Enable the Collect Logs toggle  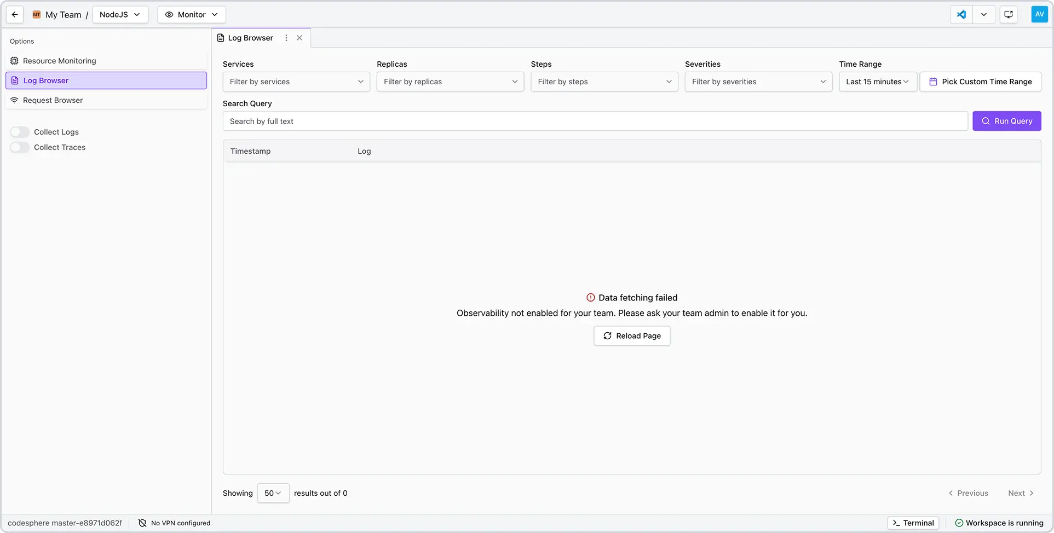[x=20, y=131]
